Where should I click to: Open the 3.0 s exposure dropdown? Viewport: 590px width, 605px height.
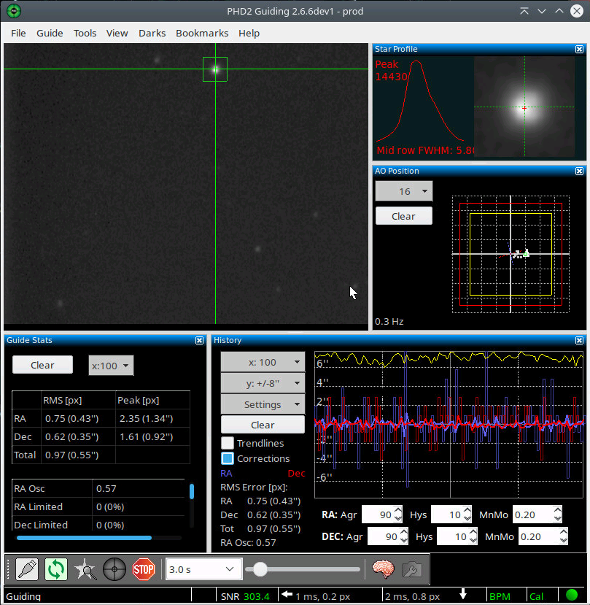(x=204, y=569)
